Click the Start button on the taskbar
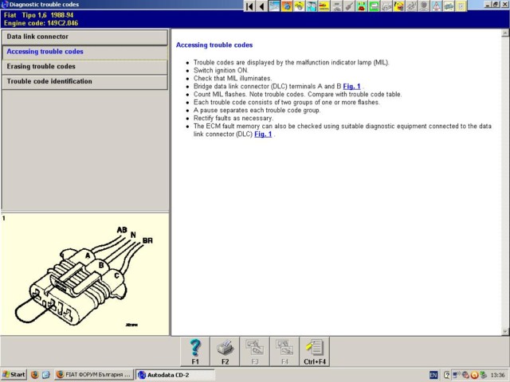Viewport: 510px width, 382px height. (14, 374)
